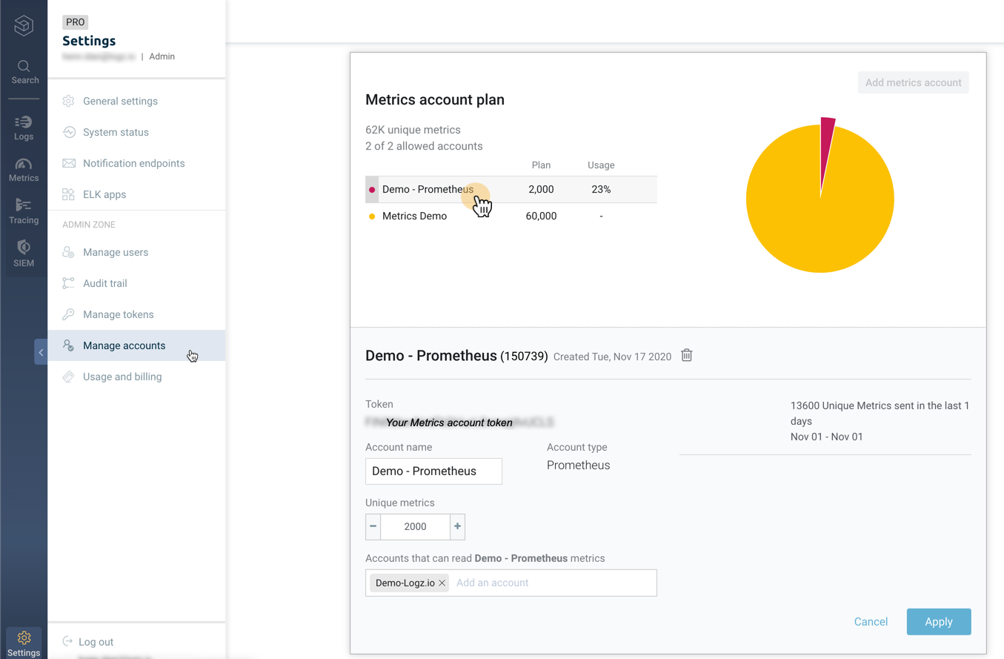Click the Logz.io logo at top left
The width and height of the screenshot is (1004, 659).
24,25
